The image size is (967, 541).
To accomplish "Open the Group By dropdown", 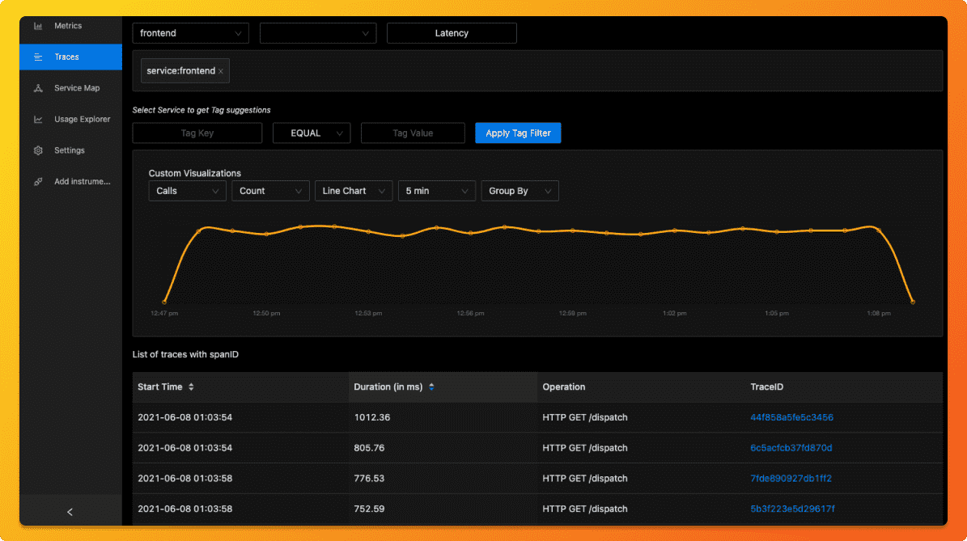I will click(520, 191).
